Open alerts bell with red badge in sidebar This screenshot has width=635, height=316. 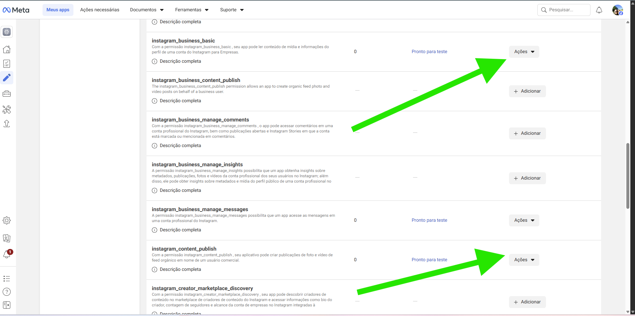(x=7, y=254)
